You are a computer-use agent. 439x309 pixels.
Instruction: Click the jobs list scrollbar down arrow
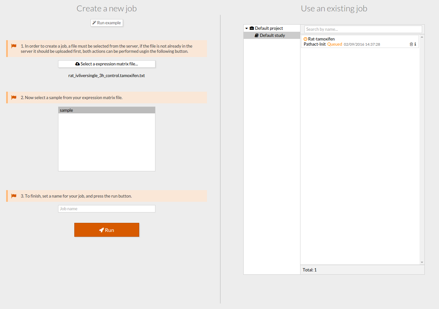click(x=422, y=262)
